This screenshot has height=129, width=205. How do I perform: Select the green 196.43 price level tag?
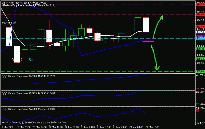click(x=200, y=49)
